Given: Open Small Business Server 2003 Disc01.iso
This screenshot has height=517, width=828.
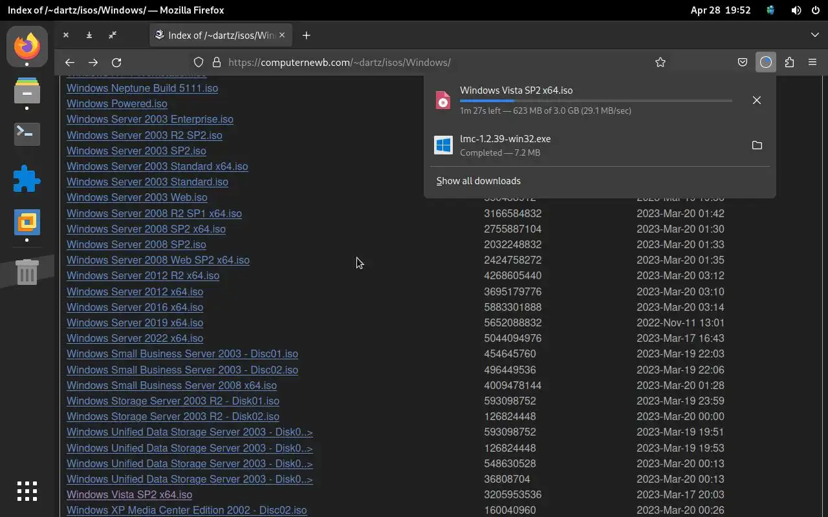Looking at the screenshot, I should tap(182, 353).
